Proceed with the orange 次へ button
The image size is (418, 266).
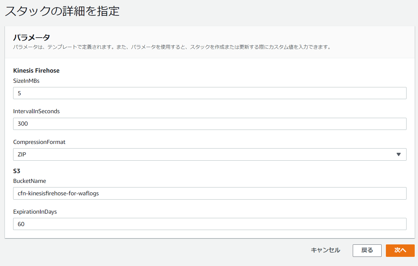(400, 251)
